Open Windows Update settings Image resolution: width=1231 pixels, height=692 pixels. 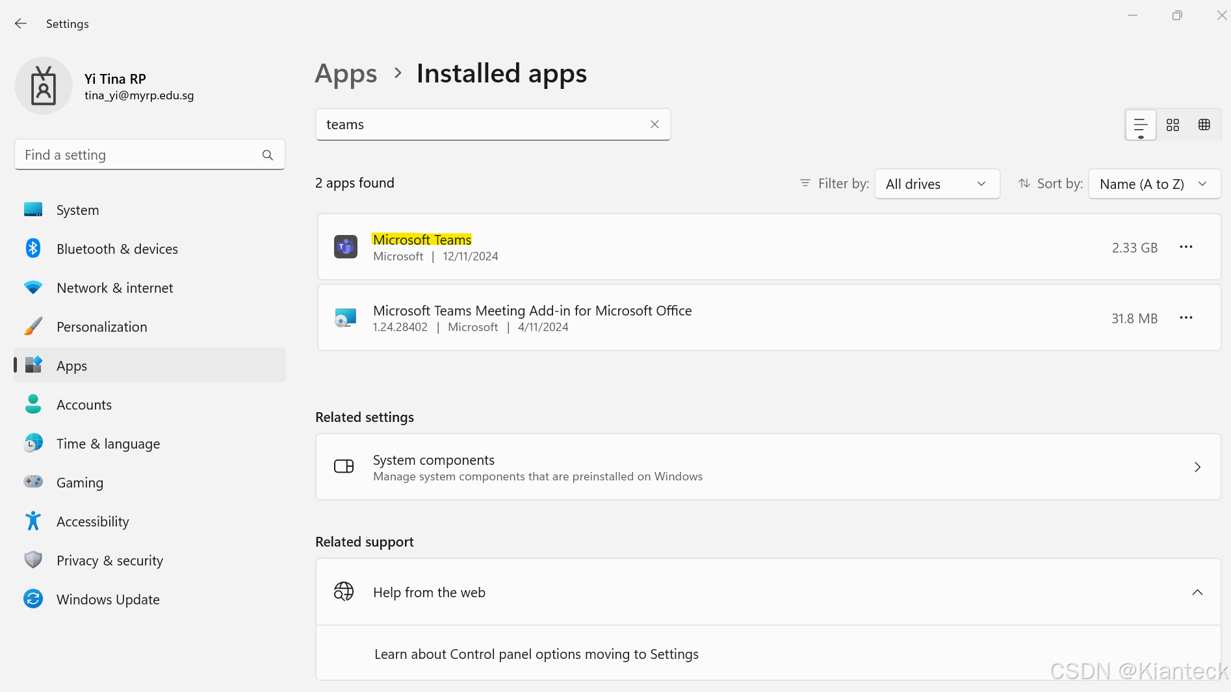(x=149, y=599)
